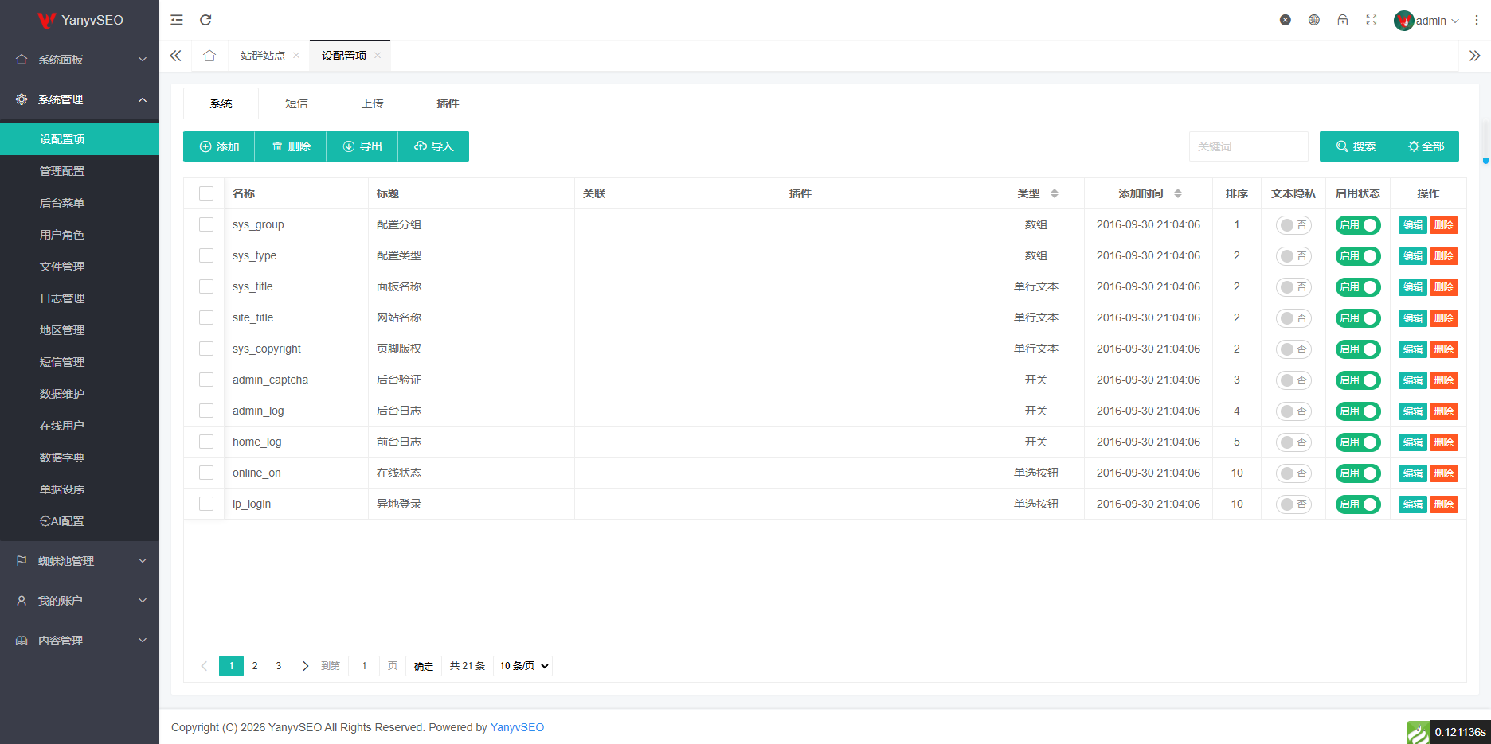Go to home tab icon

(209, 56)
